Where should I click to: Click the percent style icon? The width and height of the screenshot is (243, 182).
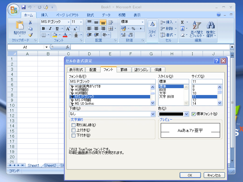(133, 29)
